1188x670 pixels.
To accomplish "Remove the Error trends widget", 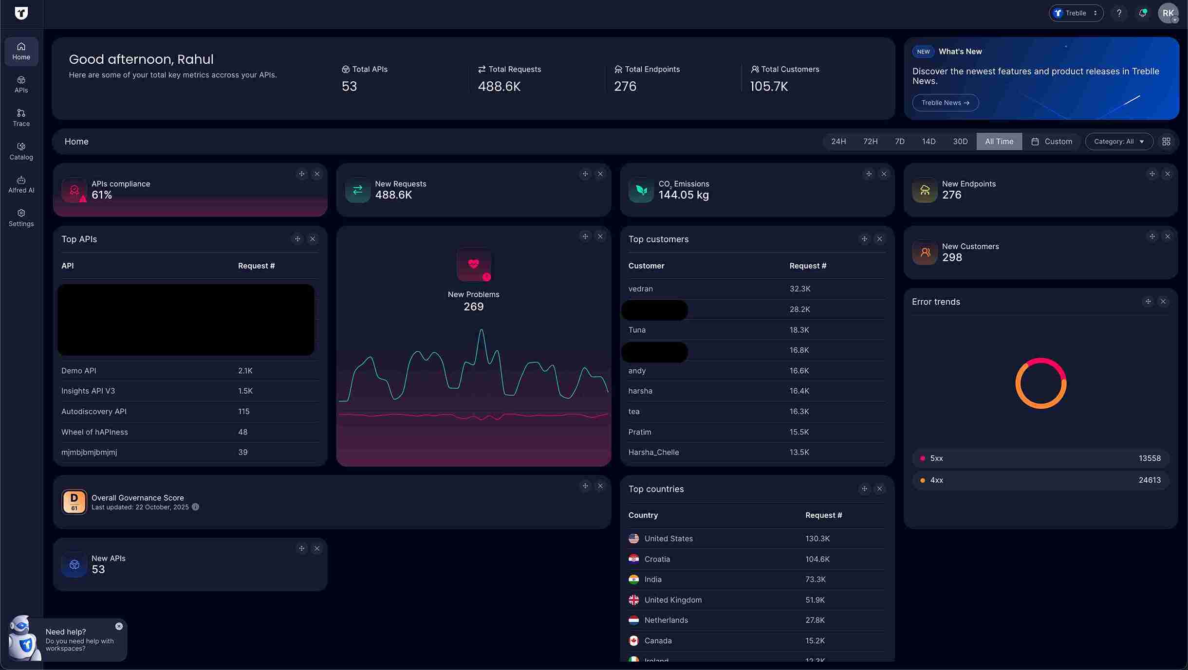I will pyautogui.click(x=1163, y=302).
